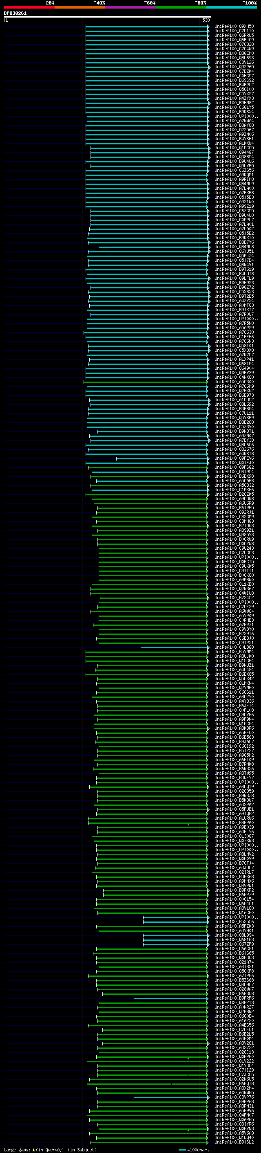Select the hit label UniRef100_C1MKH6
Viewport: 261px width, 1153px height.
234,490
